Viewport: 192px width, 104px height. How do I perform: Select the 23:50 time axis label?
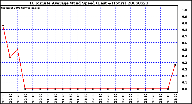[x=176, y=98]
